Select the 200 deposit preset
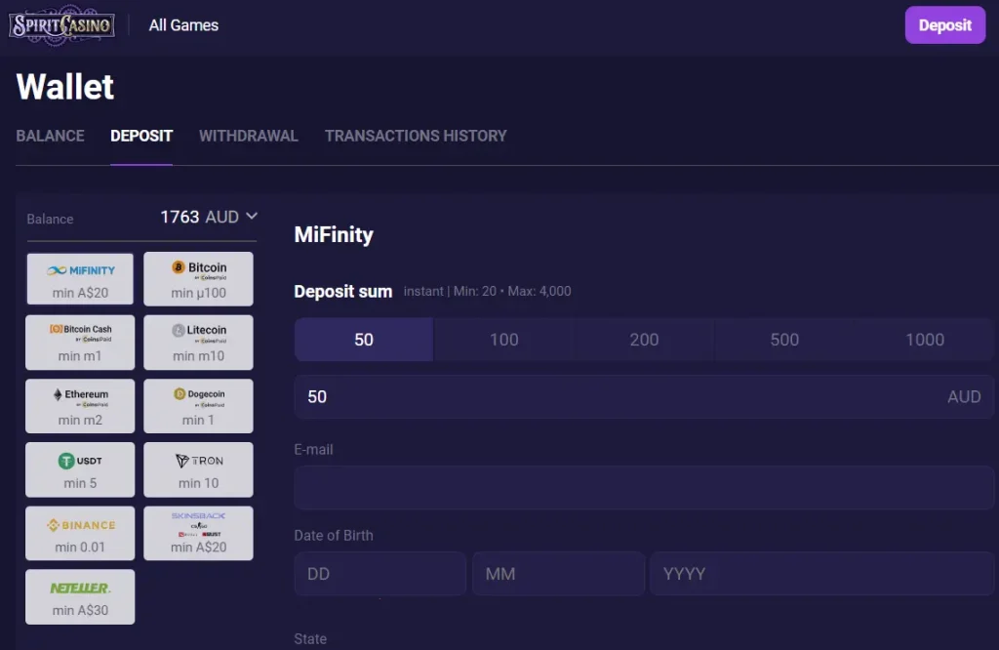Screen dimensions: 999x650 pyautogui.click(x=644, y=340)
